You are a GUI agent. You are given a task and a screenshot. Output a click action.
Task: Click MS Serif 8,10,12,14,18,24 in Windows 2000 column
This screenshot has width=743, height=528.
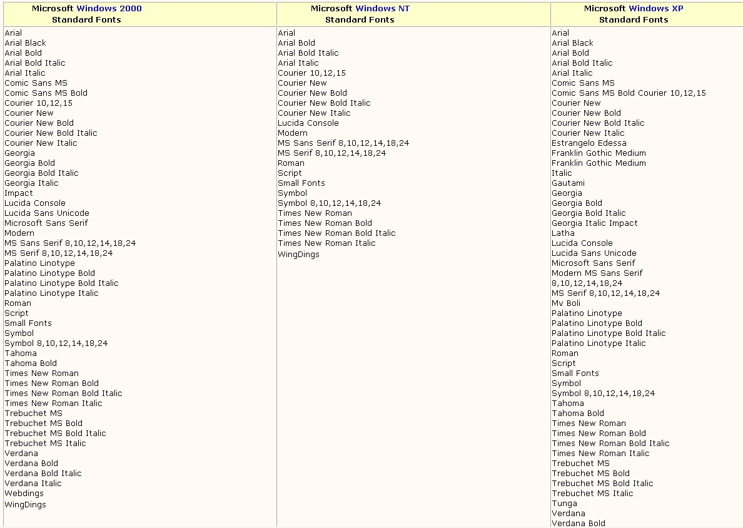(59, 253)
